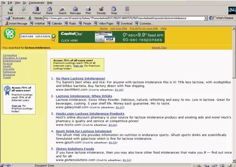Screen dimensions: 236x167
Task: Open the Bookmarks dropdown
Action: (16, 18)
